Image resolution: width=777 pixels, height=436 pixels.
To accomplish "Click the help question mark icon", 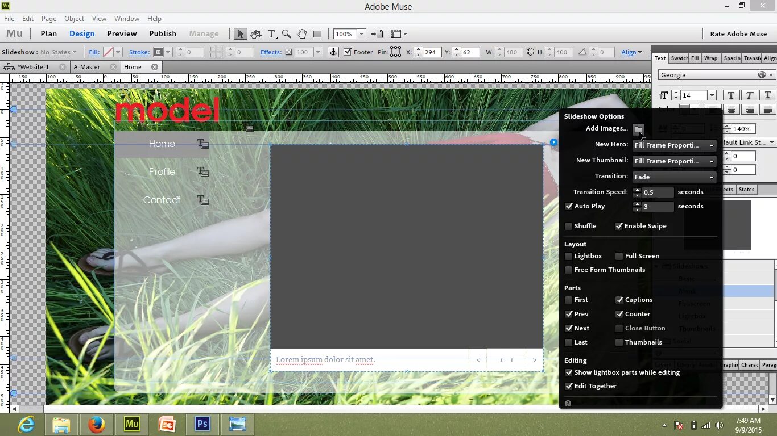I will (x=568, y=403).
